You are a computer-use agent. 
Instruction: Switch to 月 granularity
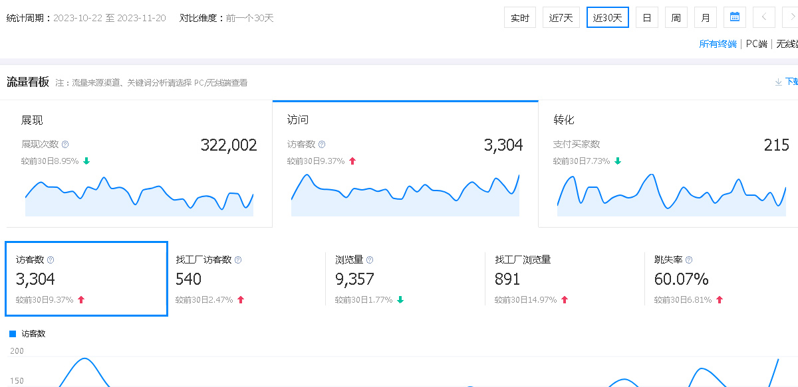pyautogui.click(x=705, y=17)
